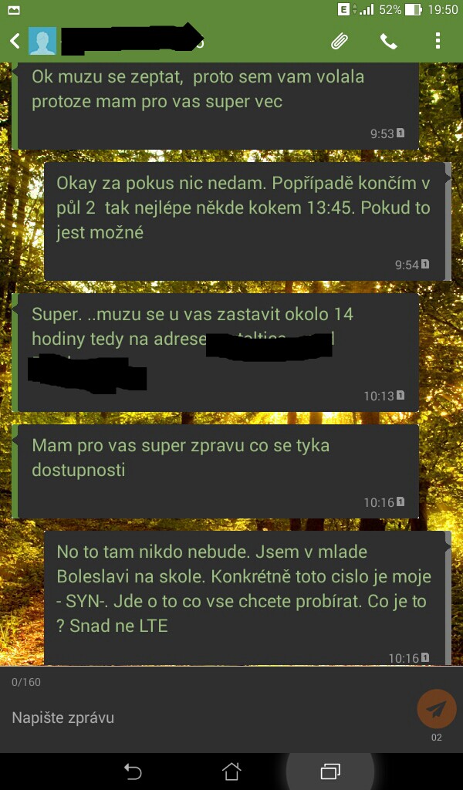Image resolution: width=463 pixels, height=790 pixels.
Task: Tap the back arrow in header
Action: coord(15,41)
